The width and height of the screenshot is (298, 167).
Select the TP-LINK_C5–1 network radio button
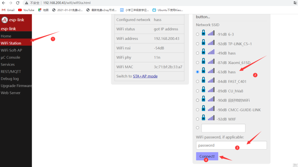[x=198, y=44]
